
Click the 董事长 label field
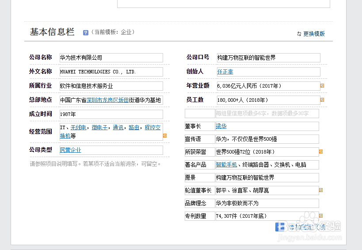(200, 126)
